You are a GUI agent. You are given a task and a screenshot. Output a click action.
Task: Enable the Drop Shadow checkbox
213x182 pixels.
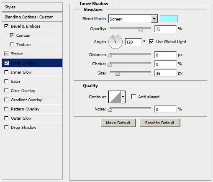(6, 127)
